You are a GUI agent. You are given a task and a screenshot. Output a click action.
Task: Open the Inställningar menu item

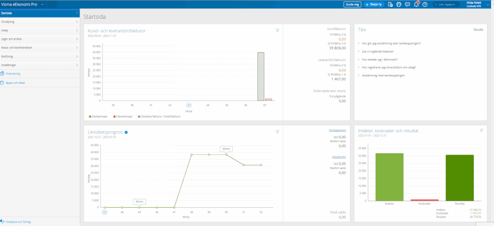pyautogui.click(x=40, y=64)
